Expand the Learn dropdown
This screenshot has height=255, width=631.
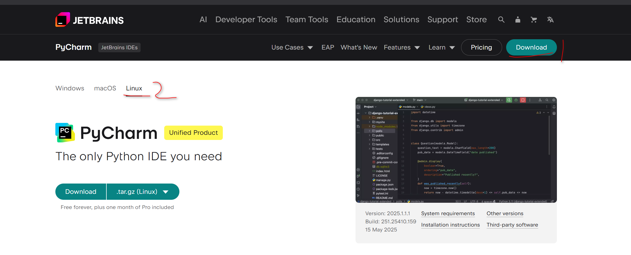[x=442, y=47]
